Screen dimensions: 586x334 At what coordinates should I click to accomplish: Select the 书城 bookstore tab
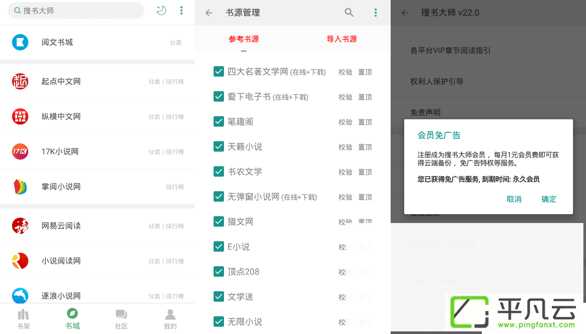[x=72, y=319]
